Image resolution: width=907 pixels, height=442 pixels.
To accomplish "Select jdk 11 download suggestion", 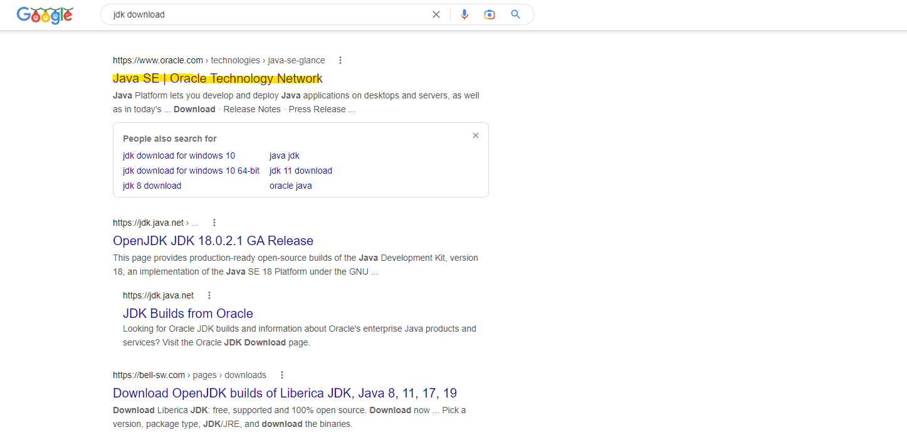I will click(x=301, y=171).
